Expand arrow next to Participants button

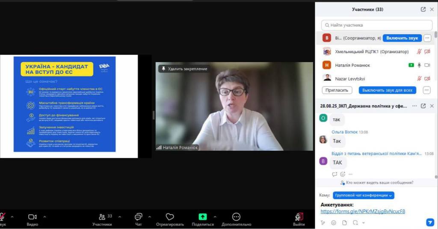[x=119, y=217]
